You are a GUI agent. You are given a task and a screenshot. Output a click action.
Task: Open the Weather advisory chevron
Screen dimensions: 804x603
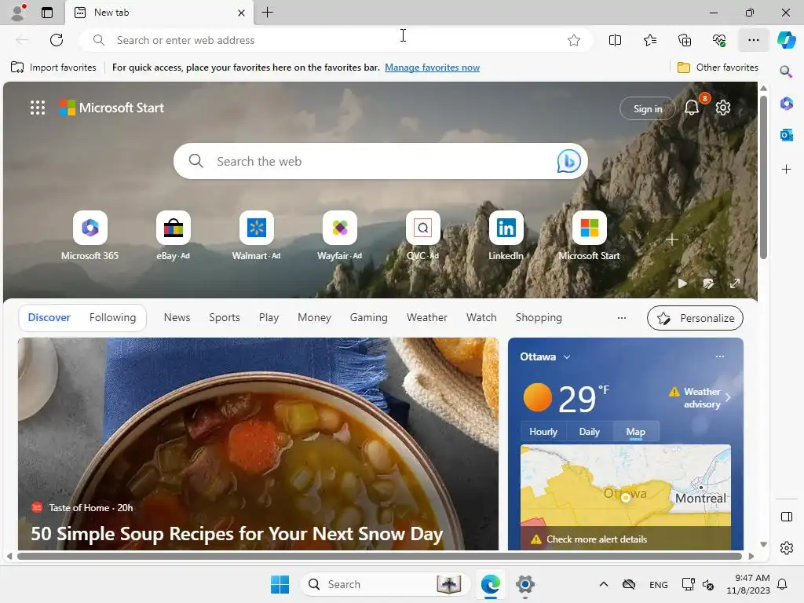(x=728, y=397)
